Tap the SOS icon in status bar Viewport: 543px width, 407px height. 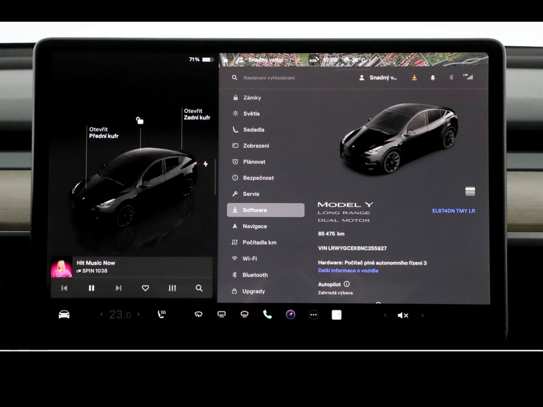tap(313, 59)
